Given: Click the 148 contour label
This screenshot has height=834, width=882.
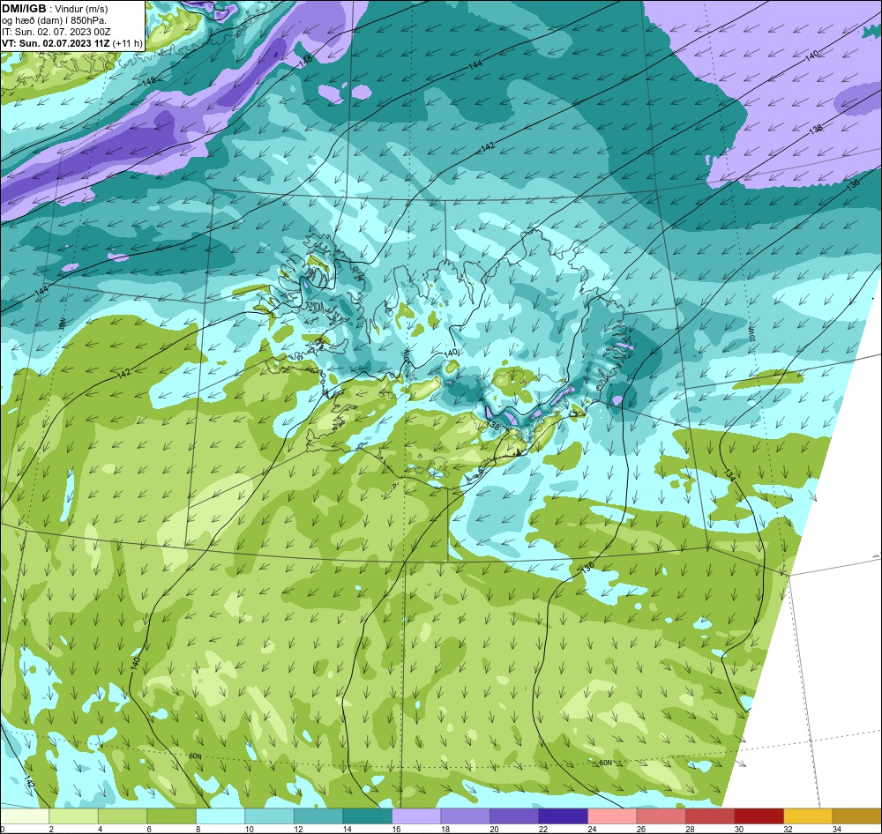Looking at the screenshot, I should (x=148, y=81).
